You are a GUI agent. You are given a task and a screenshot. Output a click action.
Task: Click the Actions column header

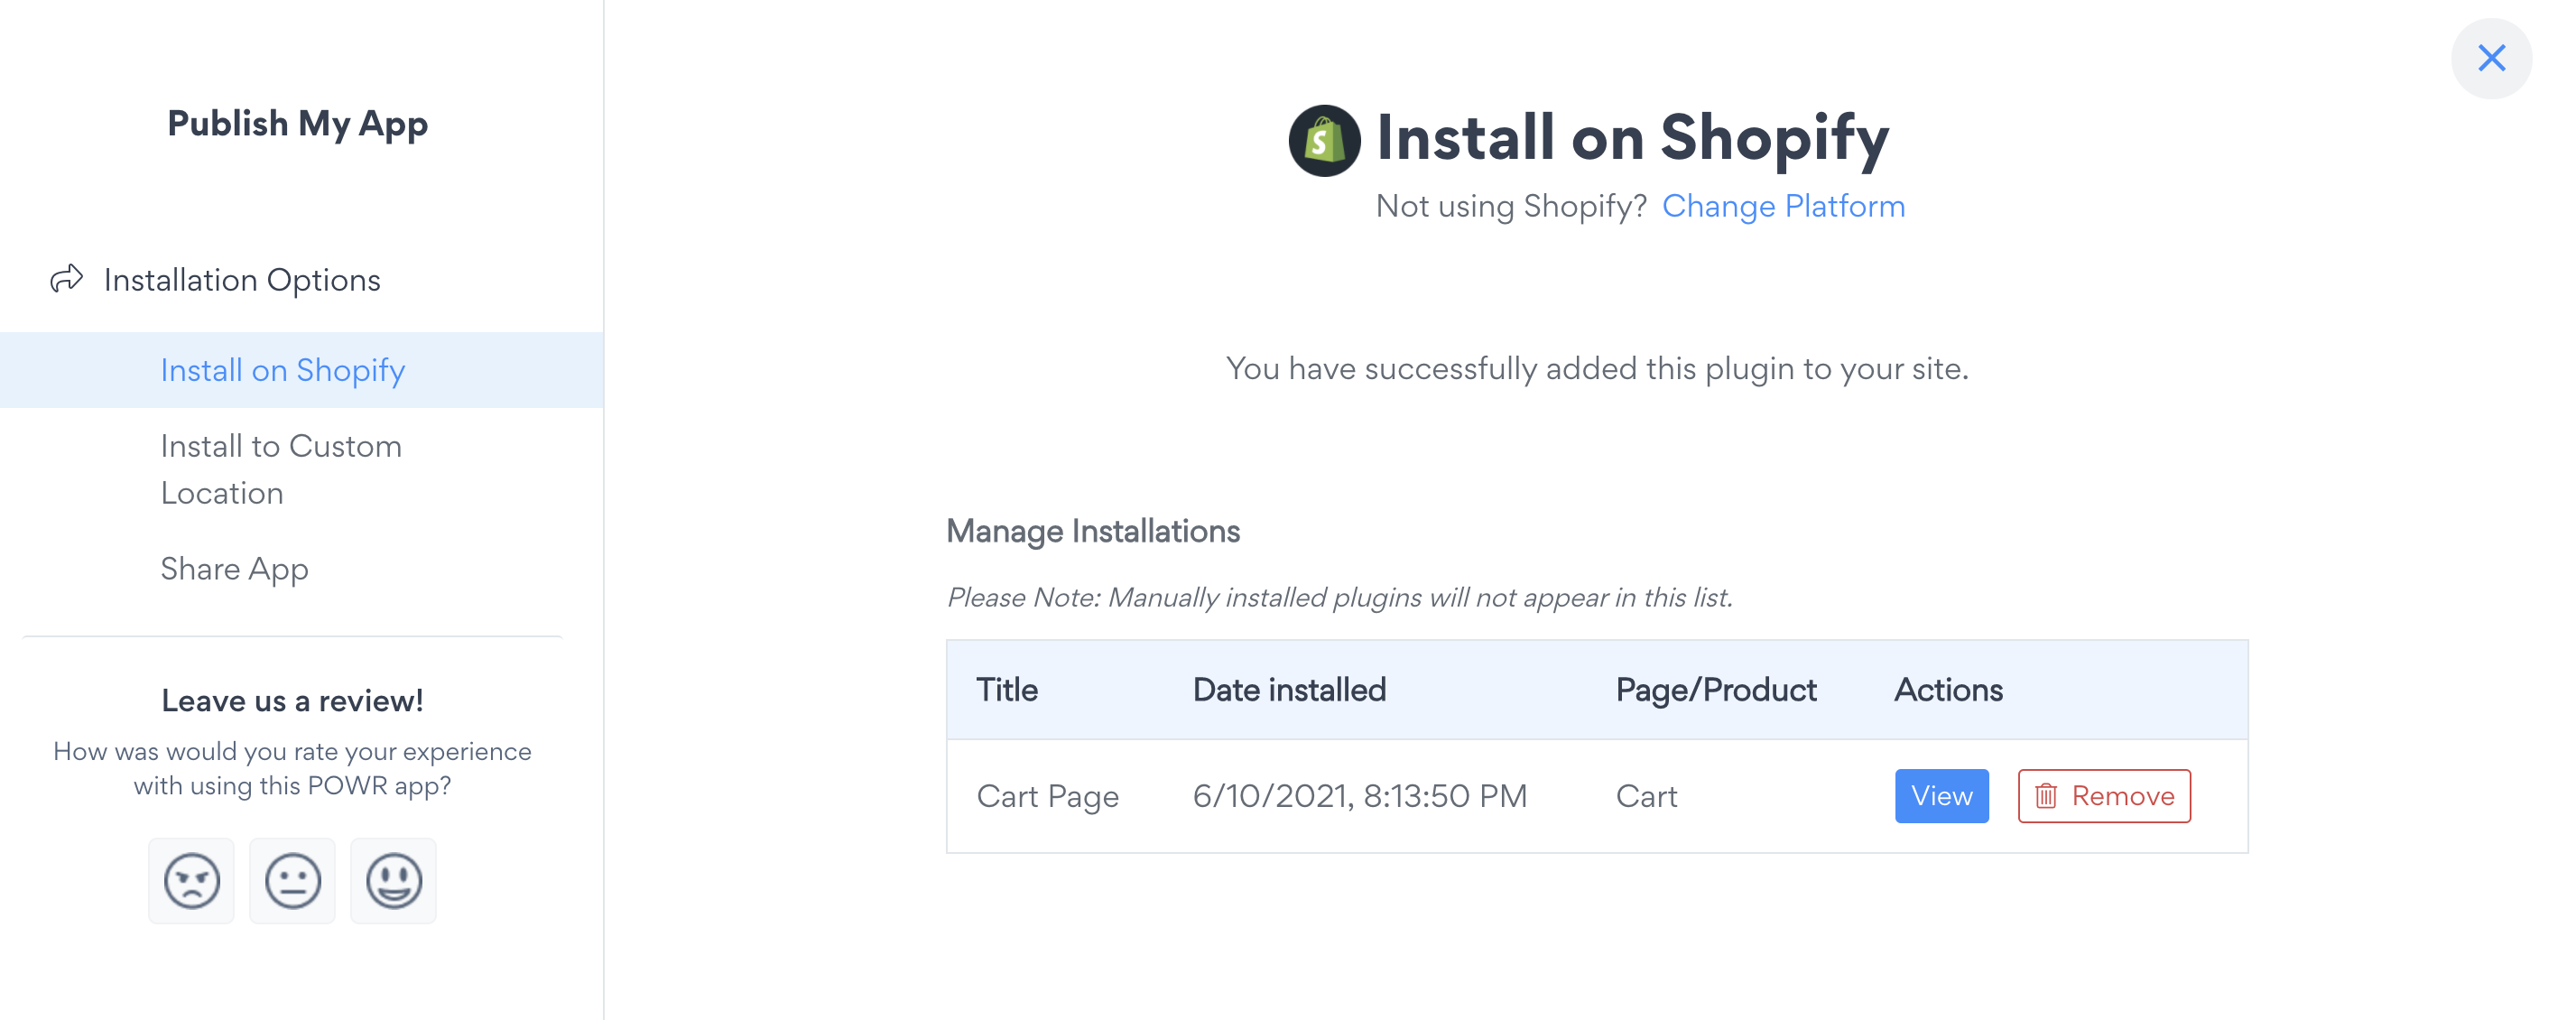click(x=1948, y=690)
